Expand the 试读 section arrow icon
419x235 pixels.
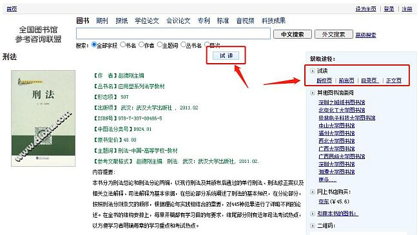pyautogui.click(x=313, y=71)
